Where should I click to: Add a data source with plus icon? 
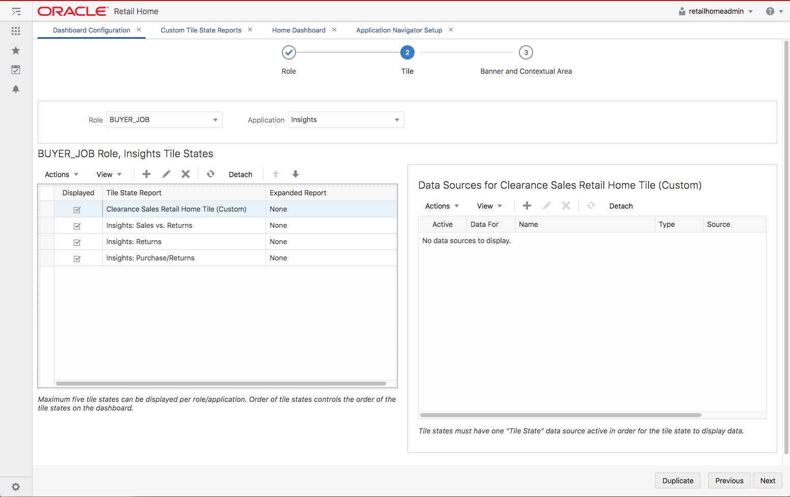527,206
